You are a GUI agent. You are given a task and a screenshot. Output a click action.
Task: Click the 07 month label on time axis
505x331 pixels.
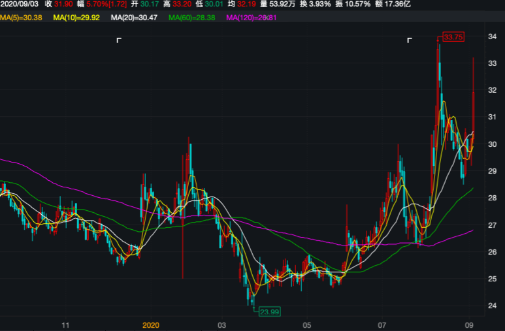[x=382, y=324]
